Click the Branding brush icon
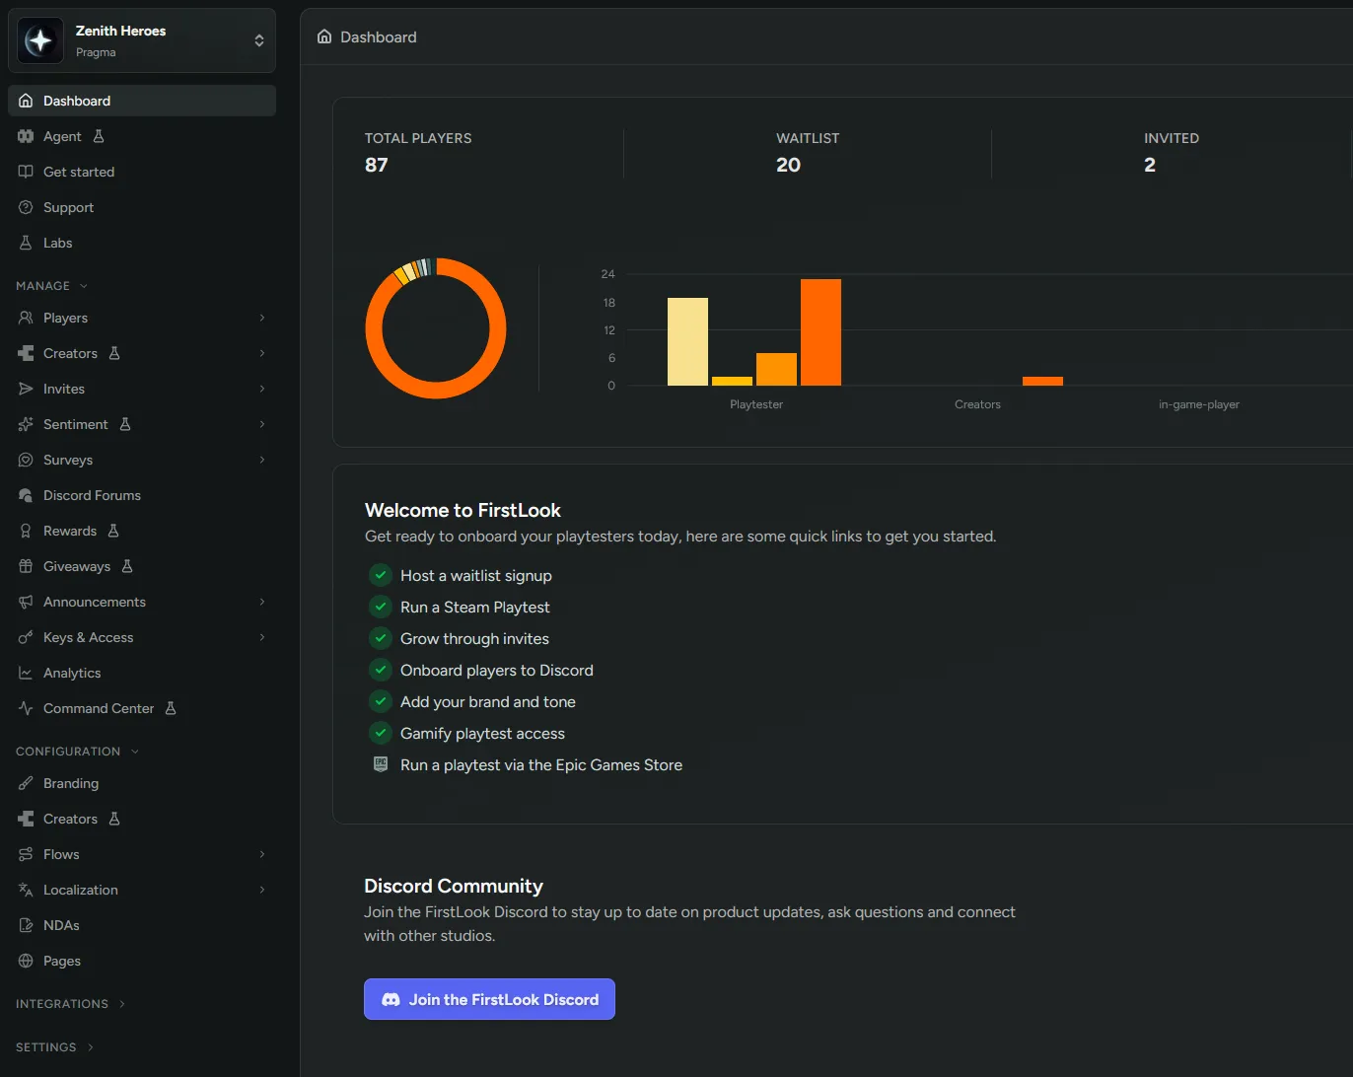Image resolution: width=1353 pixels, height=1077 pixels. click(26, 783)
